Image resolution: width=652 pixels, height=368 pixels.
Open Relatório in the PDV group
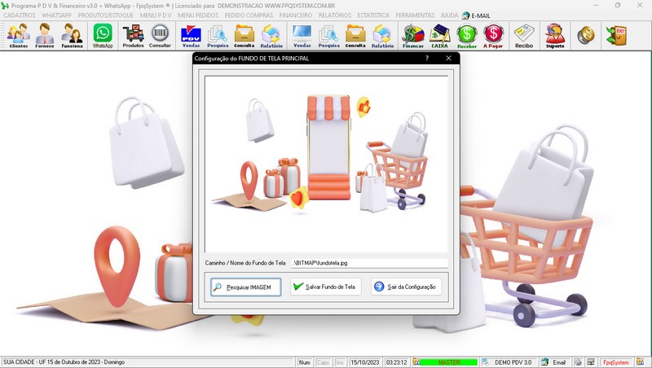271,36
